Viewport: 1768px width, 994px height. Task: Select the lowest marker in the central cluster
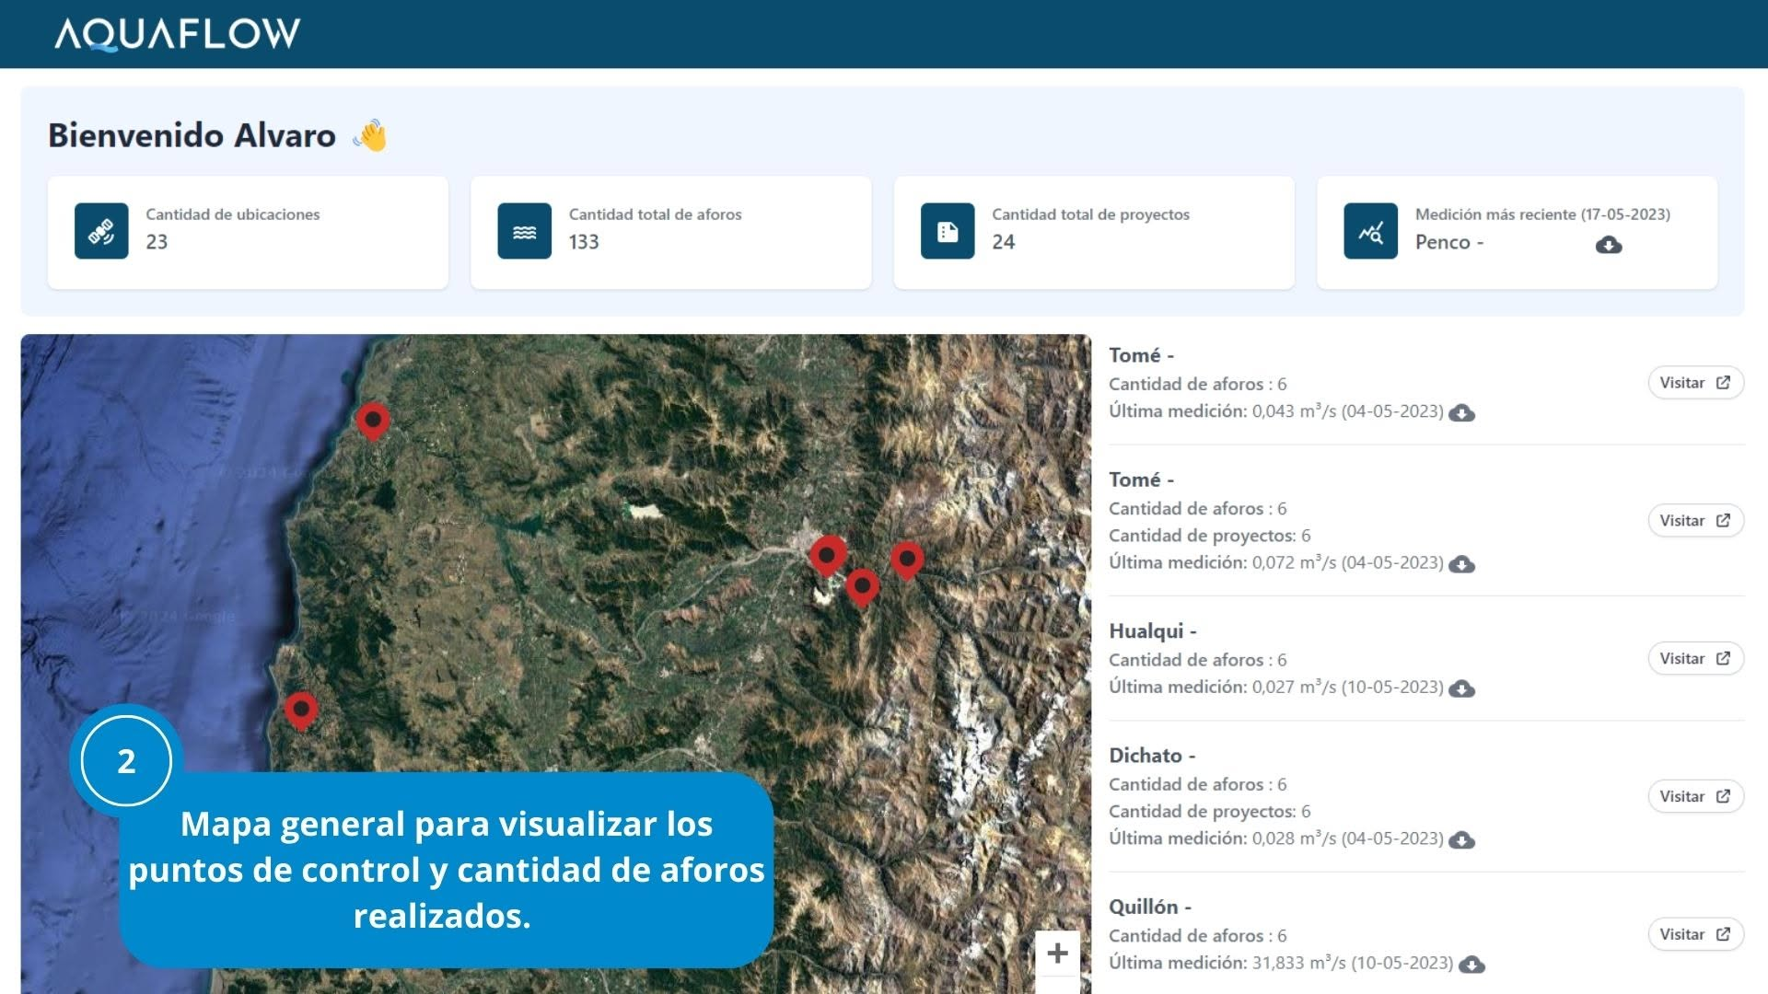pos(862,587)
